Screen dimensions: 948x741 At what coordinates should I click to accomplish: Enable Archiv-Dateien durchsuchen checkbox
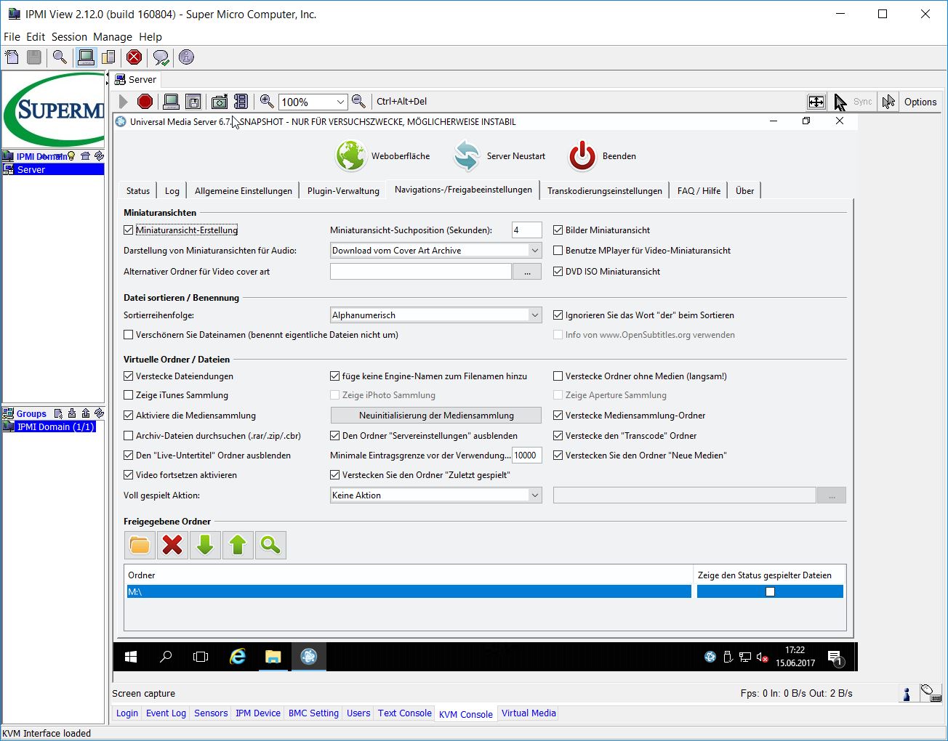(x=129, y=436)
